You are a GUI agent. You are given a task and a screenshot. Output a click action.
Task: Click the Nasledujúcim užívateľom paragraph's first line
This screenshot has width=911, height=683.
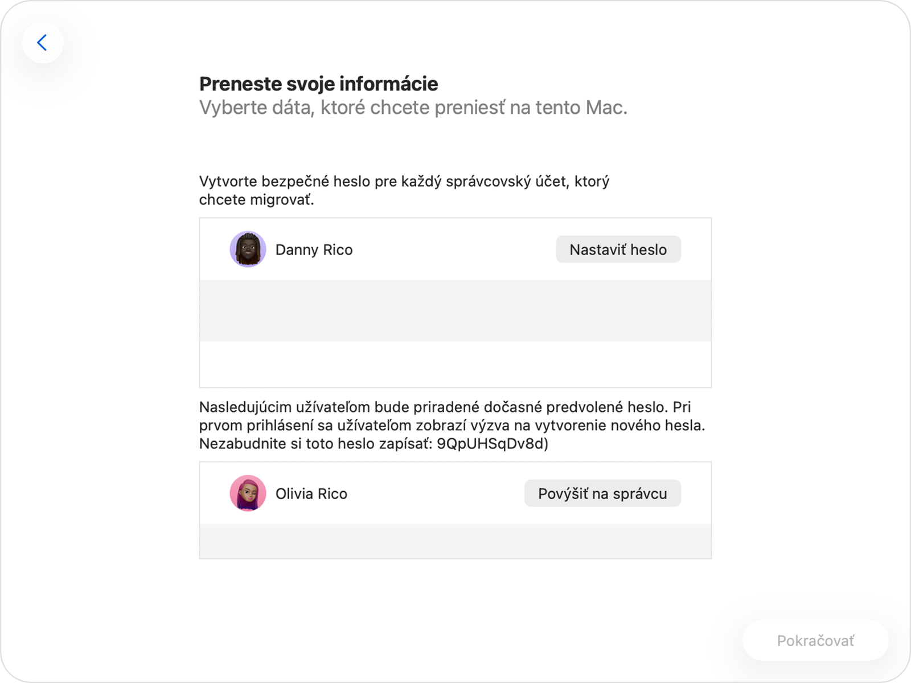[444, 408]
